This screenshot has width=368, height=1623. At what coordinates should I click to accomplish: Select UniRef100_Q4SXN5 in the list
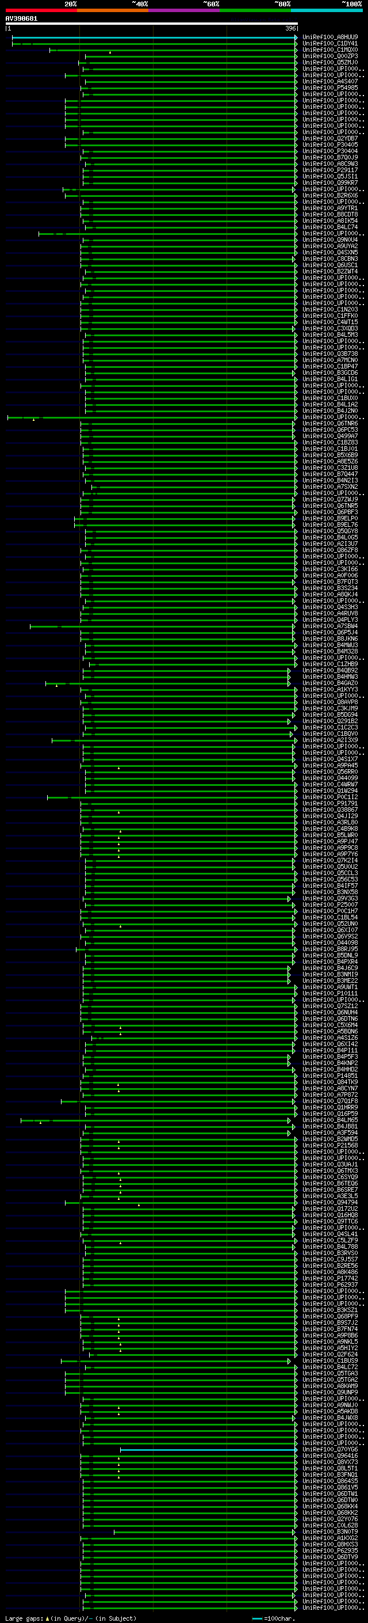[330, 253]
